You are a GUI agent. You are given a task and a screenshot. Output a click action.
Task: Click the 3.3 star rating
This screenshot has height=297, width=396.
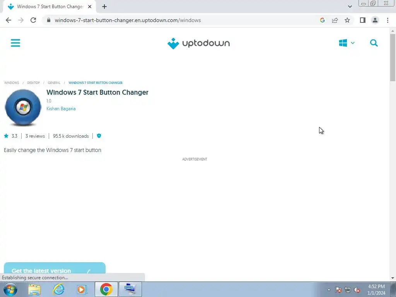click(10, 136)
